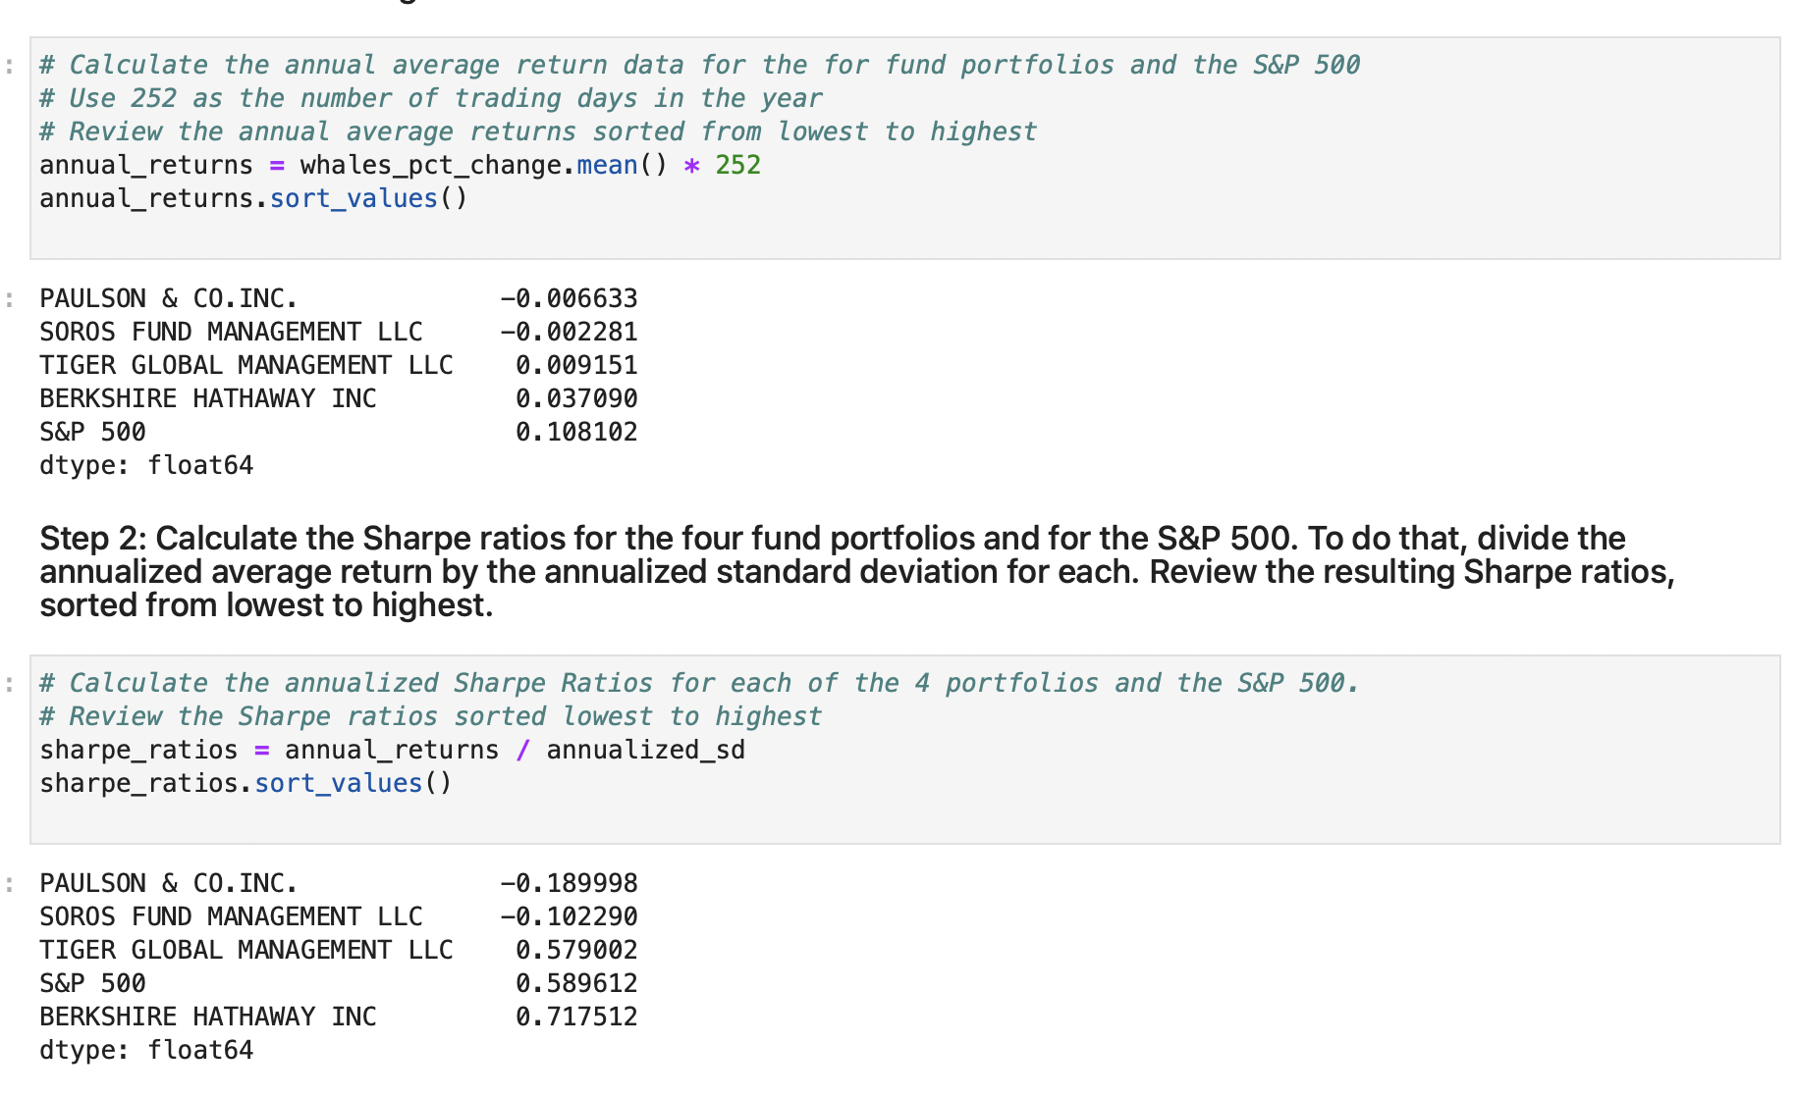Click the purple assignment operator in annual_returns line

coord(276,164)
